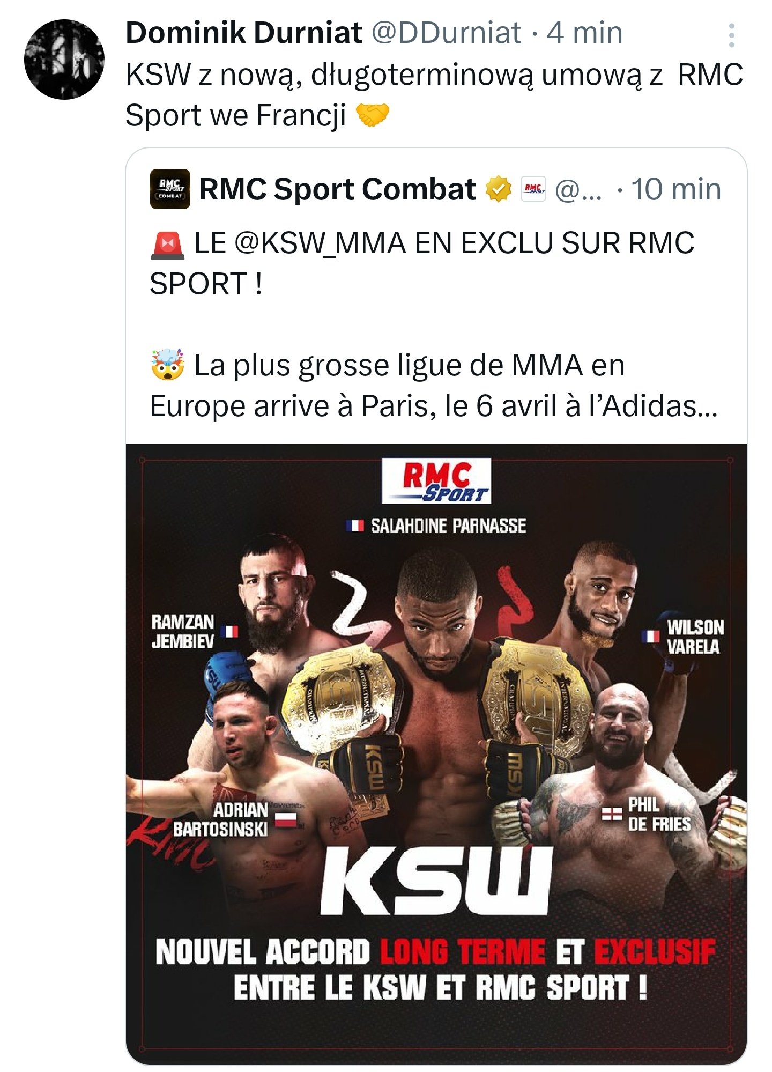Click the Dominik Durniat display name
This screenshot has height=1072, width=772.
(x=244, y=33)
